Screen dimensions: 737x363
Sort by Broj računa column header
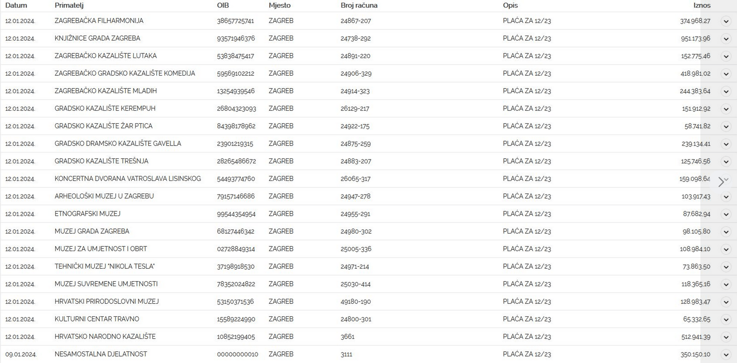(358, 6)
